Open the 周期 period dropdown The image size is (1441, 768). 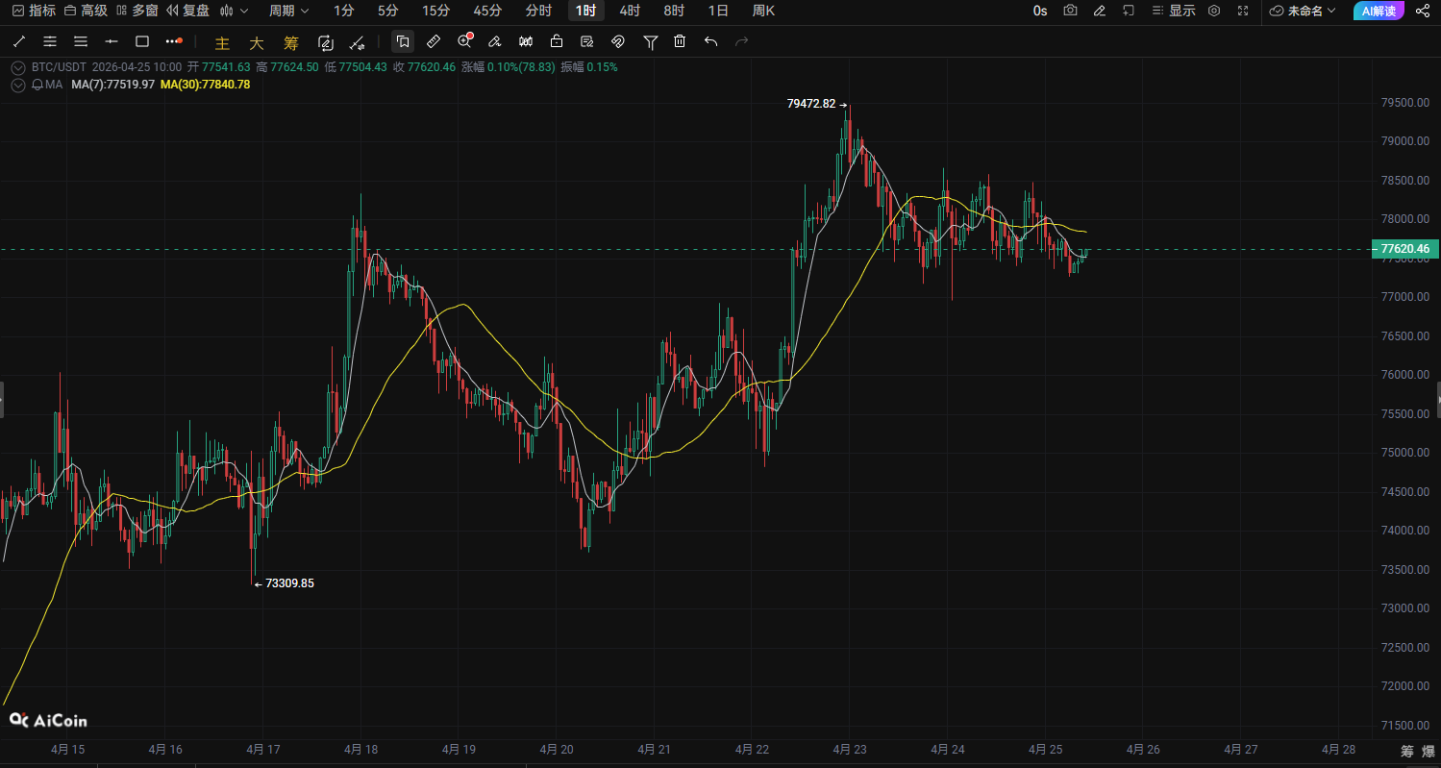(288, 11)
